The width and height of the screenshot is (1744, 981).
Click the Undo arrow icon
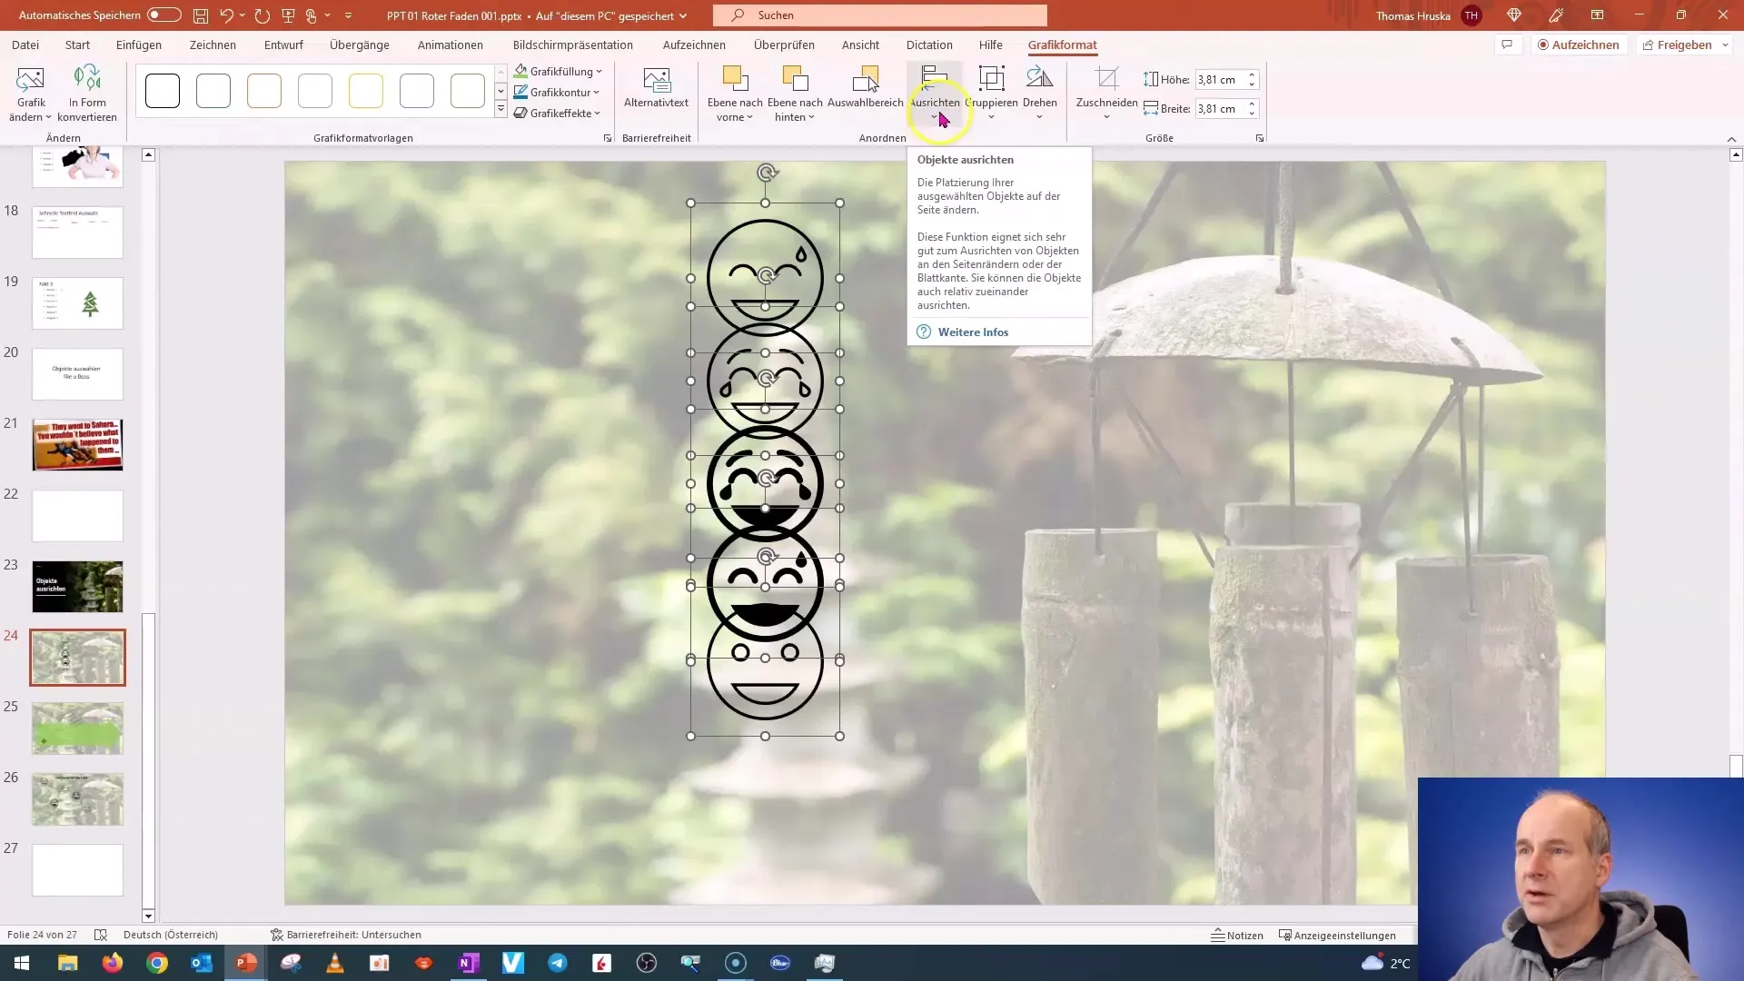[227, 15]
